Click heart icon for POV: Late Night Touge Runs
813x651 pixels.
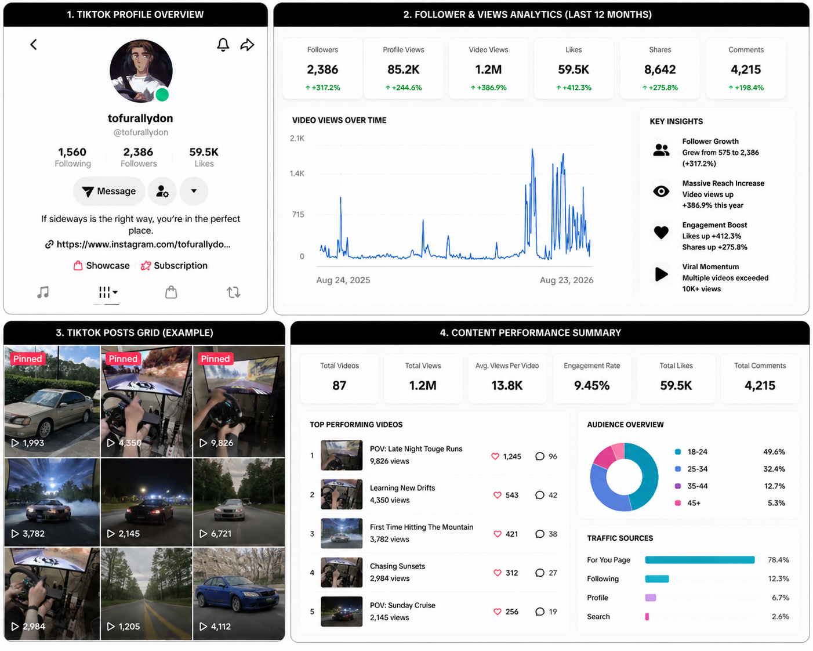click(495, 456)
